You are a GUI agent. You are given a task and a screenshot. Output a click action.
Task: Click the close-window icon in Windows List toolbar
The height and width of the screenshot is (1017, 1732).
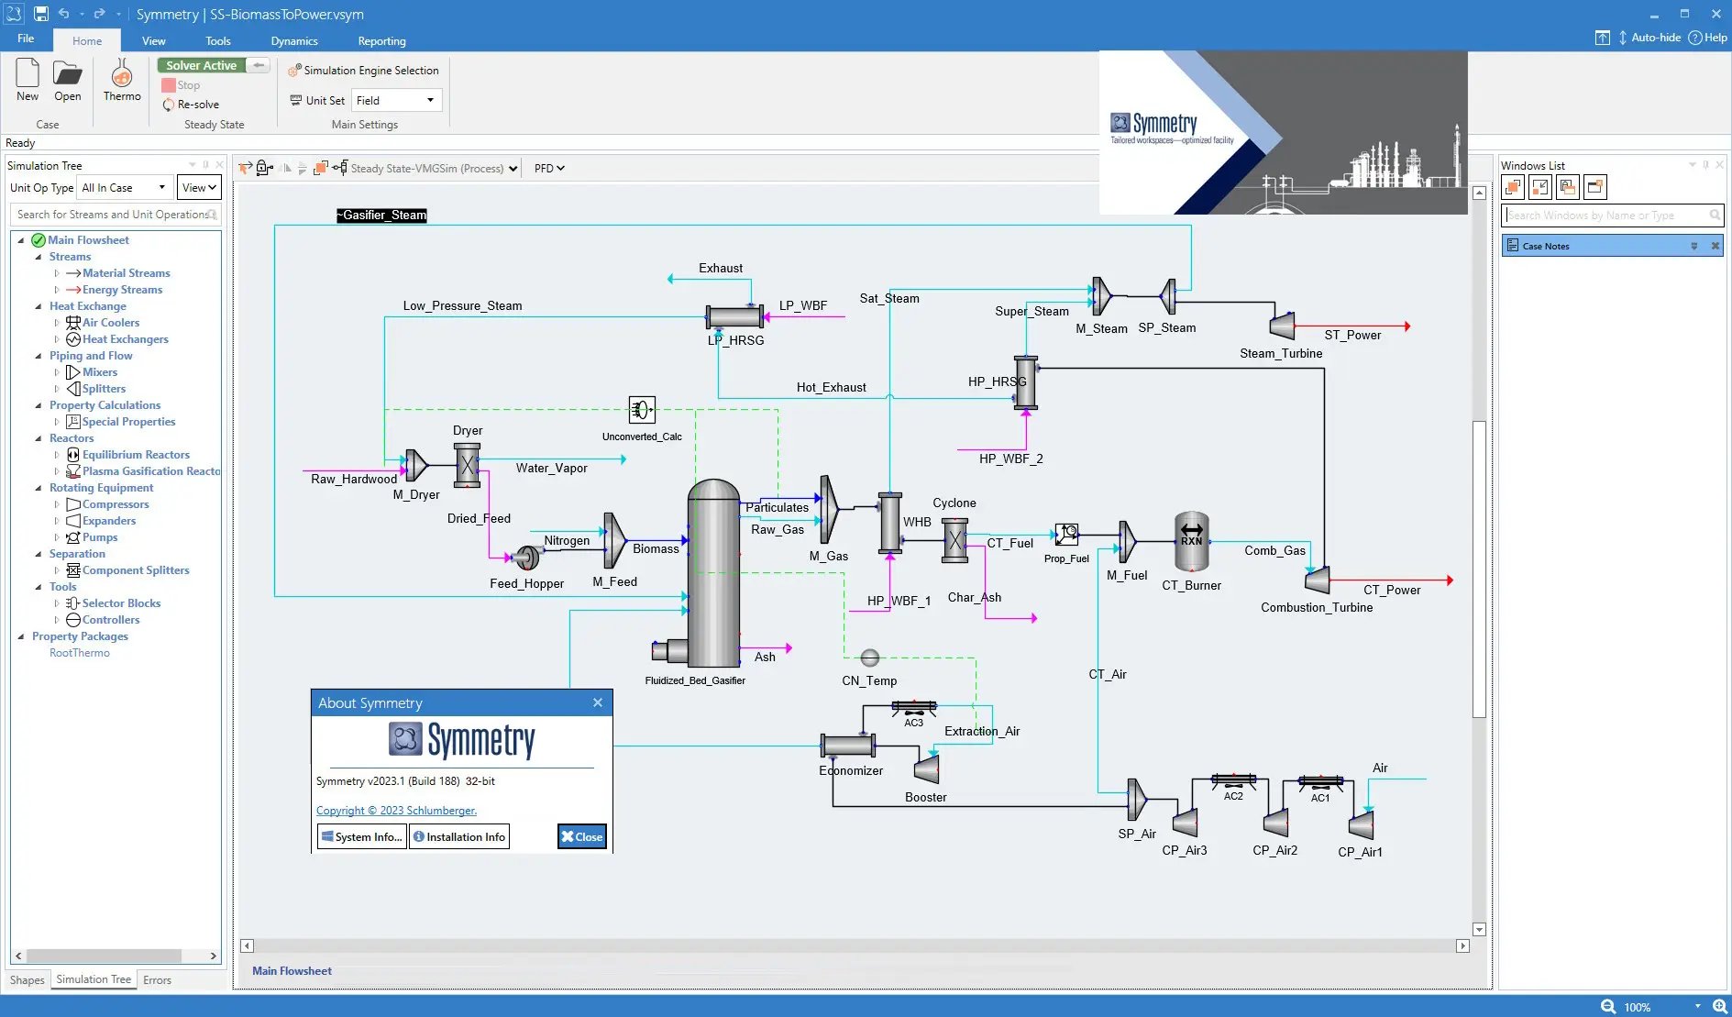coord(1595,188)
